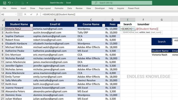Open the Student Name filter dropdown

tap(31, 25)
